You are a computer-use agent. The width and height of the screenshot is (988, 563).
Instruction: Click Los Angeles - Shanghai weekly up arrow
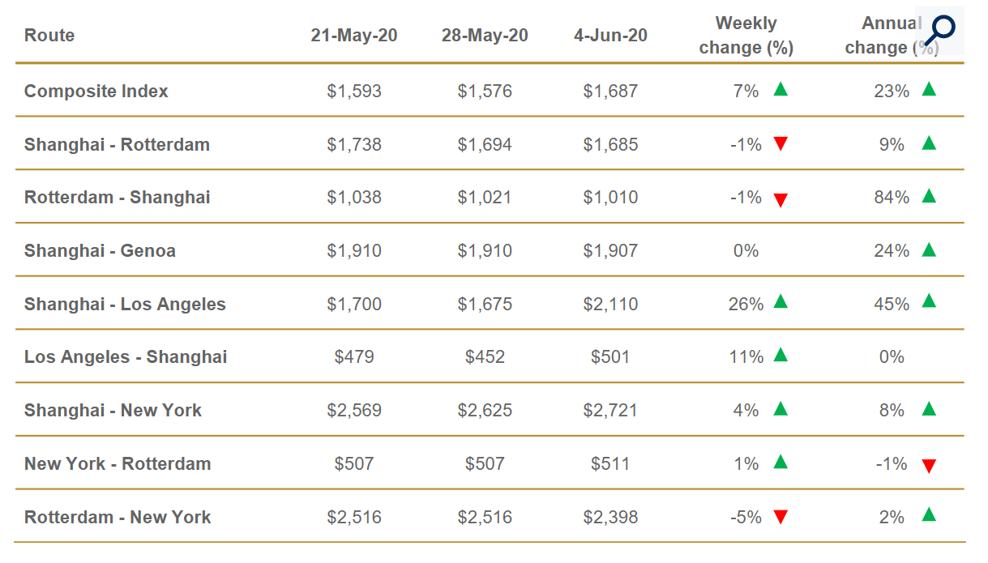click(x=781, y=355)
